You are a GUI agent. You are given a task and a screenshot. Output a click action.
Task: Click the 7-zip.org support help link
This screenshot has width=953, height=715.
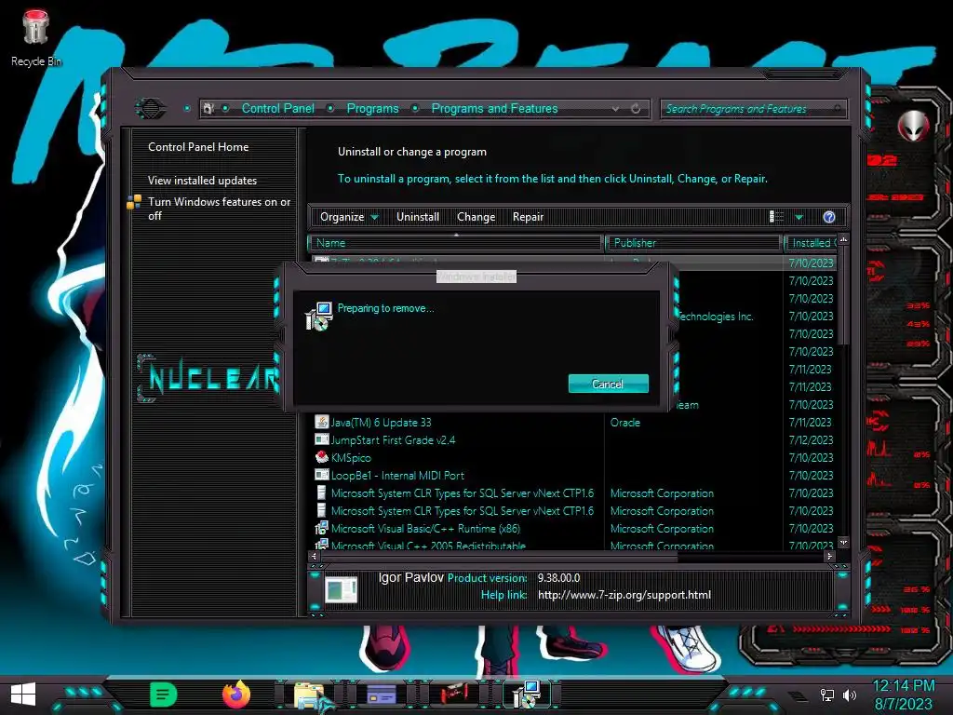click(624, 595)
